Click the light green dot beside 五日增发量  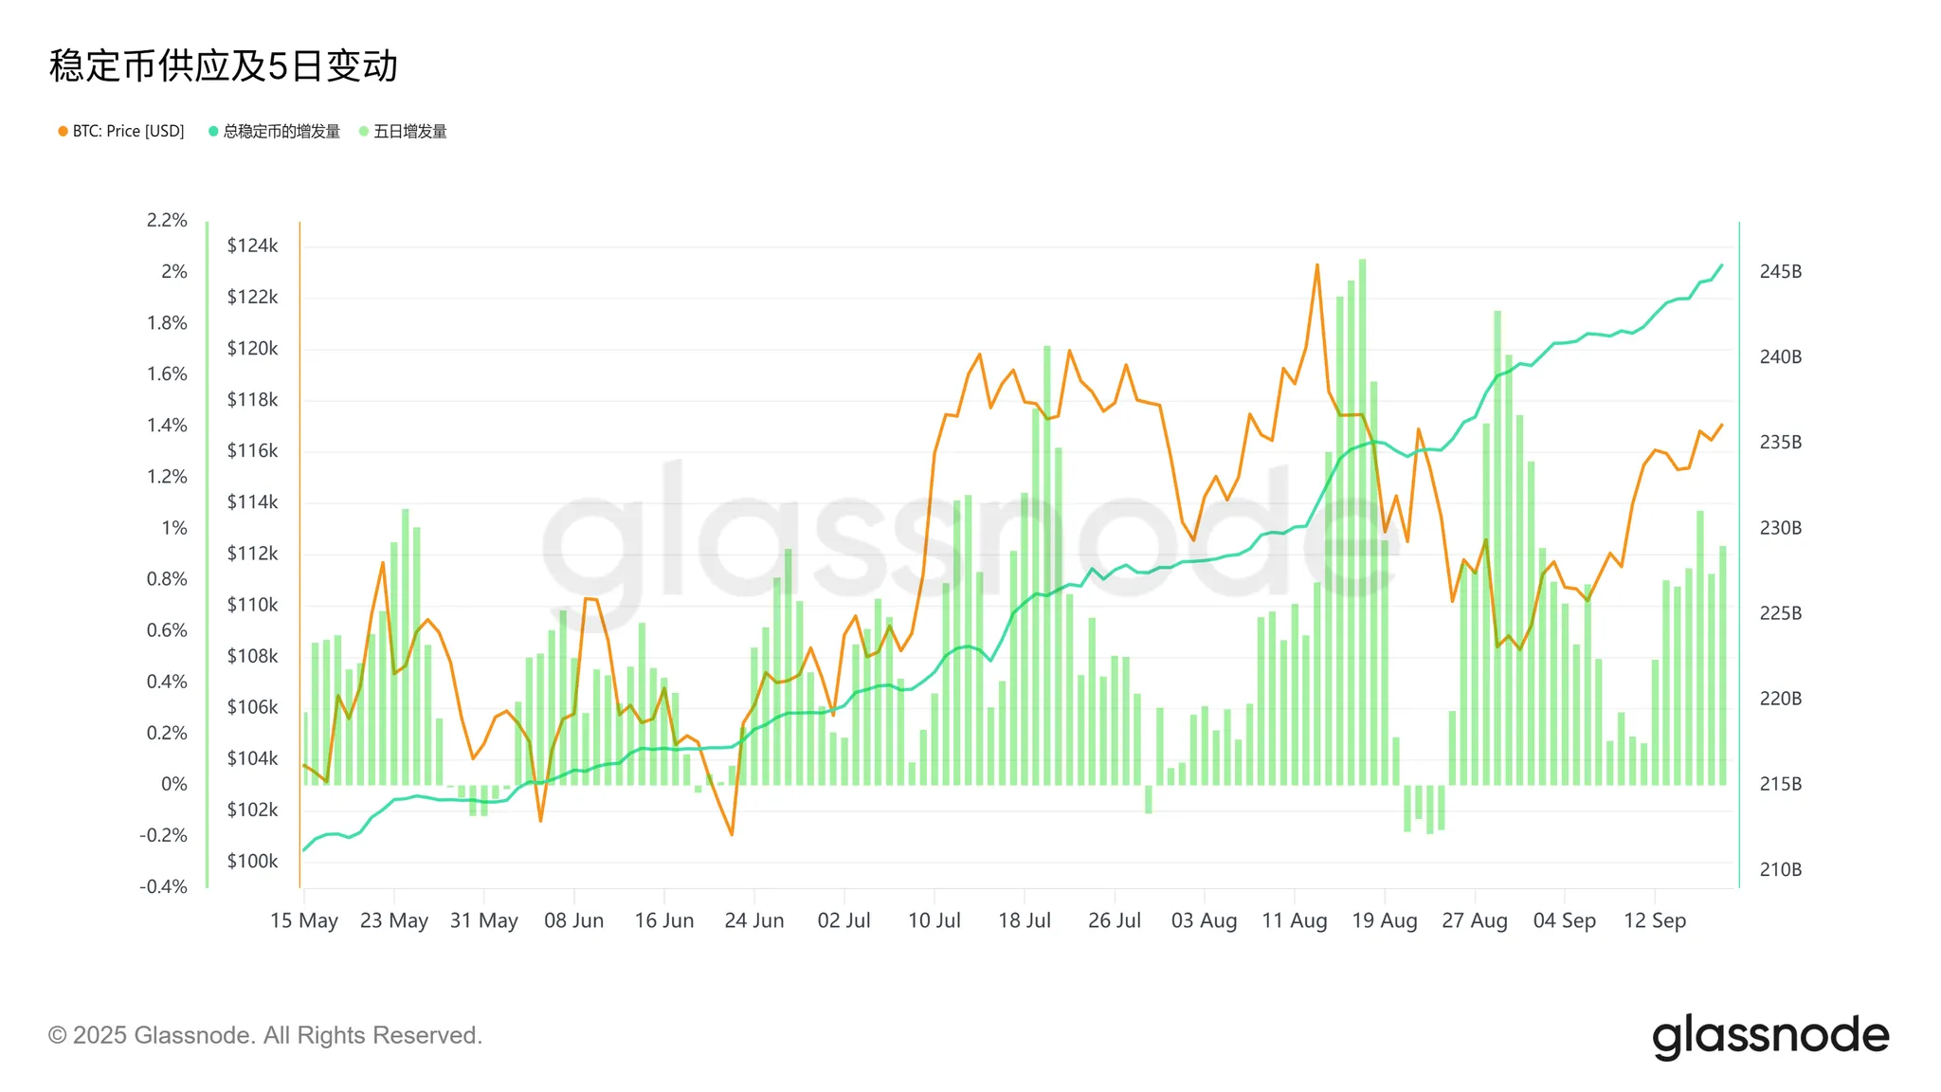pyautogui.click(x=364, y=132)
